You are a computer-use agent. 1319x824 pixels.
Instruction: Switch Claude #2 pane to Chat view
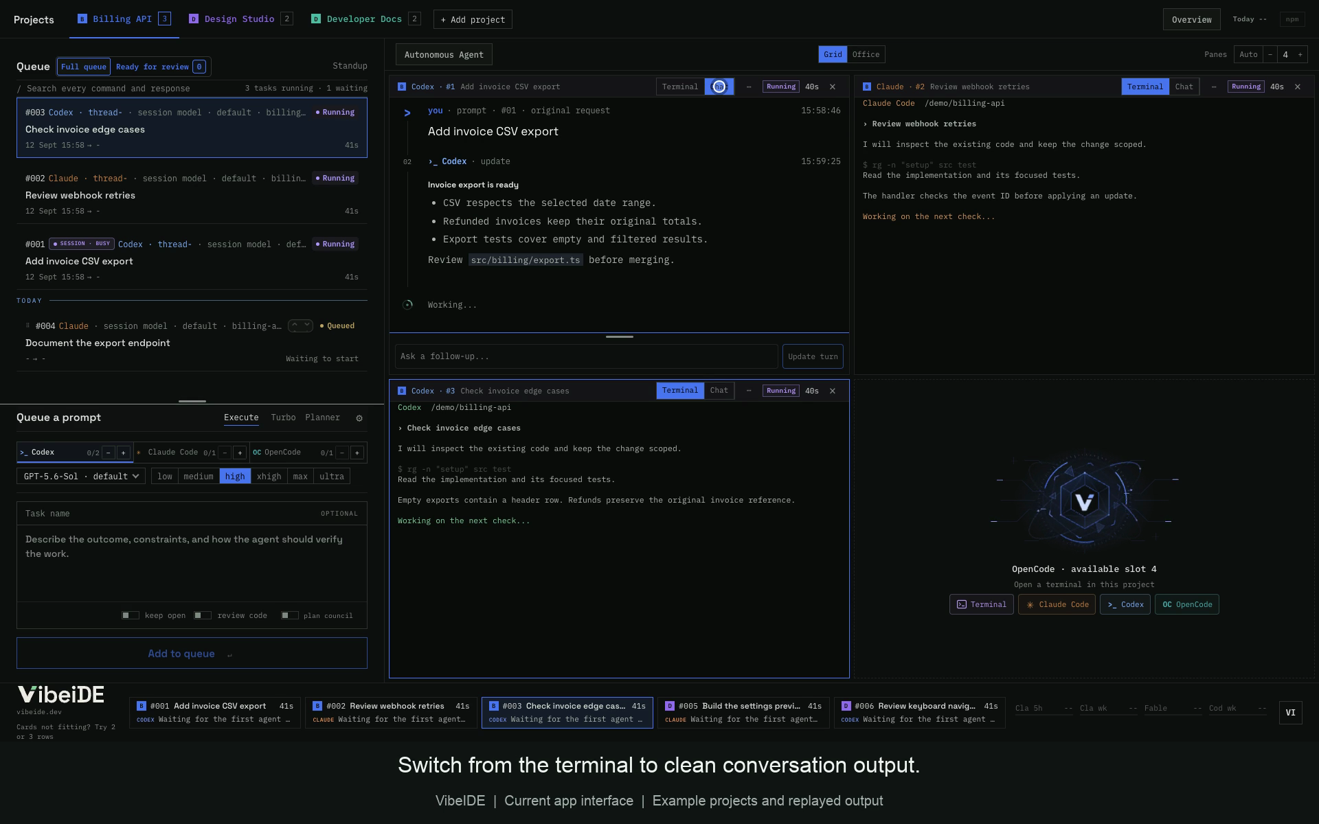pyautogui.click(x=1184, y=87)
